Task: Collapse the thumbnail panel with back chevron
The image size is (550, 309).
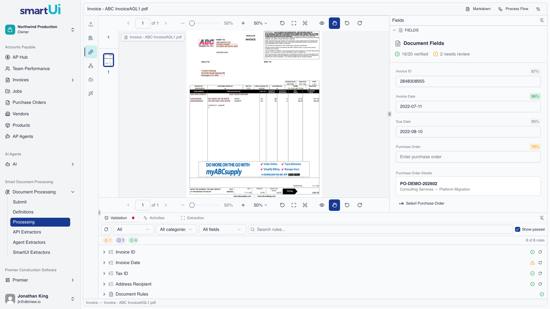Action: pos(109,37)
